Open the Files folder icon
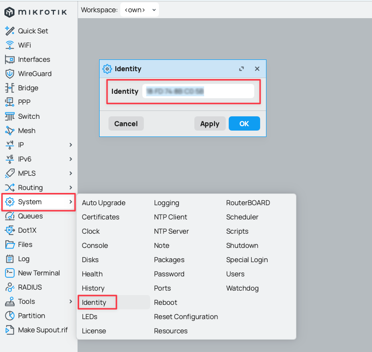Image resolution: width=372 pixels, height=352 pixels. pyautogui.click(x=10, y=244)
